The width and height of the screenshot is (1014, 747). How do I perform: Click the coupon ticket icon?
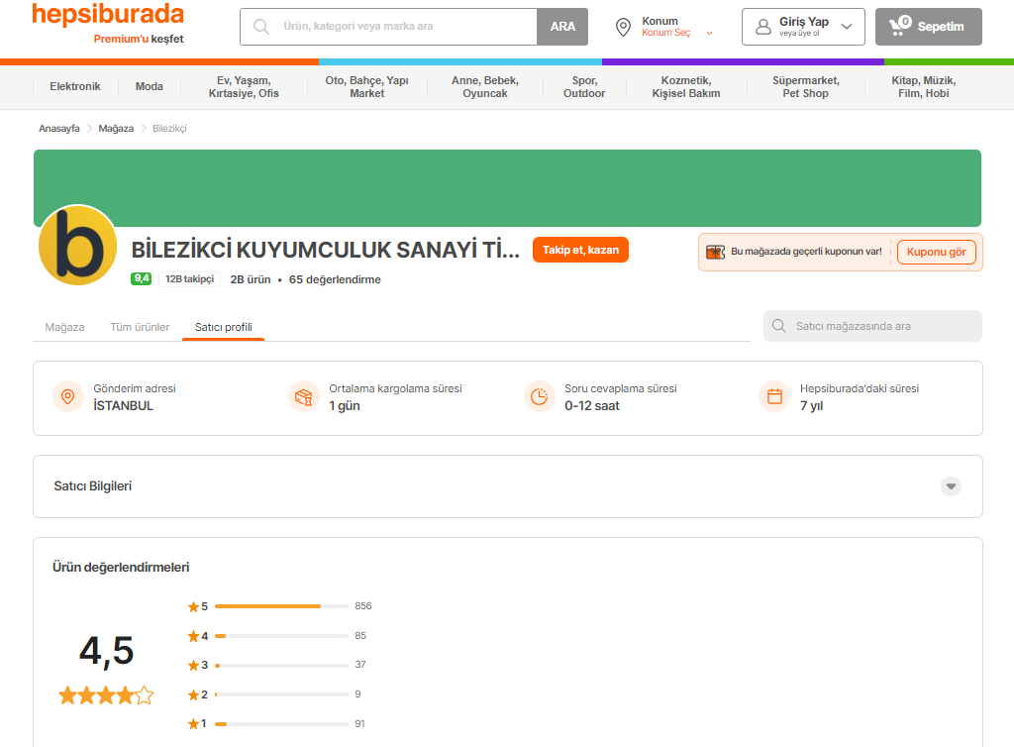[715, 253]
